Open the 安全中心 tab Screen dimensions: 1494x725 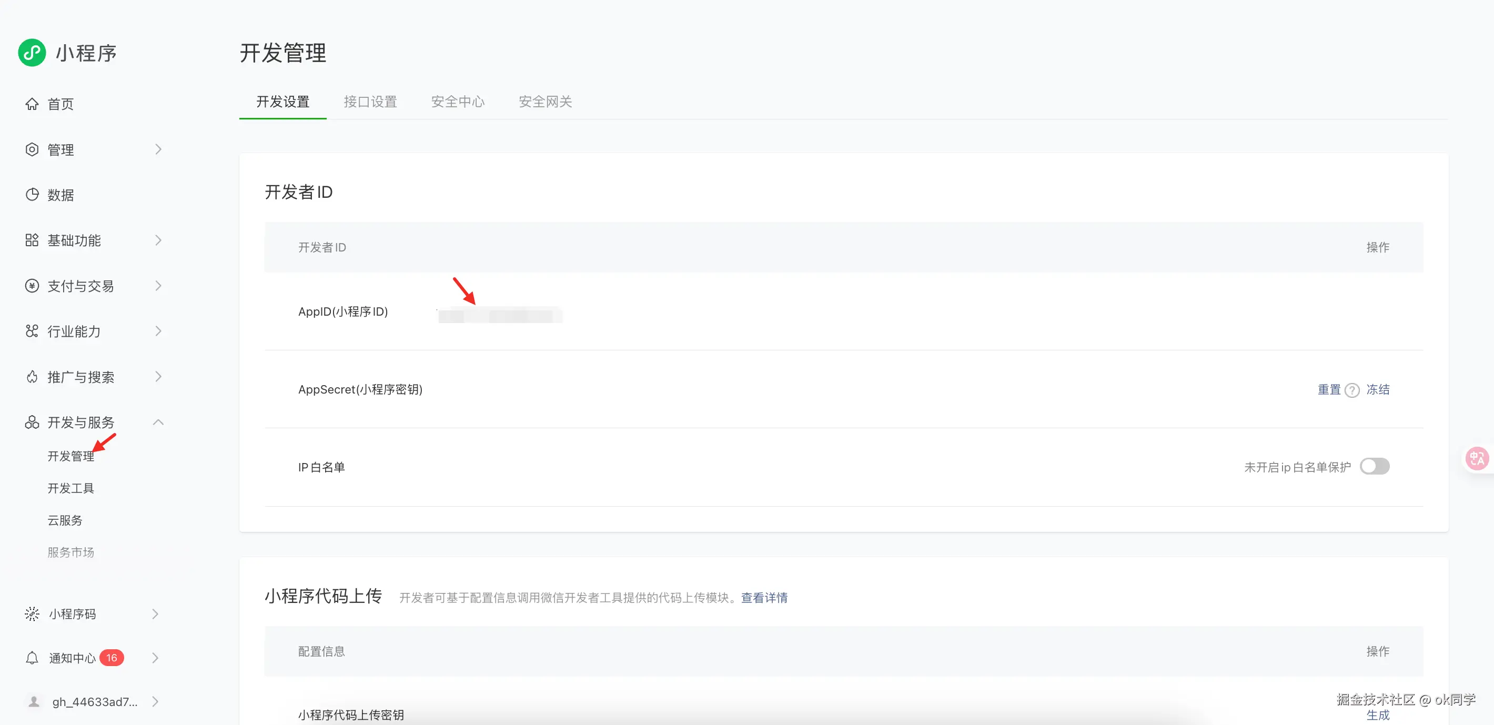coord(458,102)
